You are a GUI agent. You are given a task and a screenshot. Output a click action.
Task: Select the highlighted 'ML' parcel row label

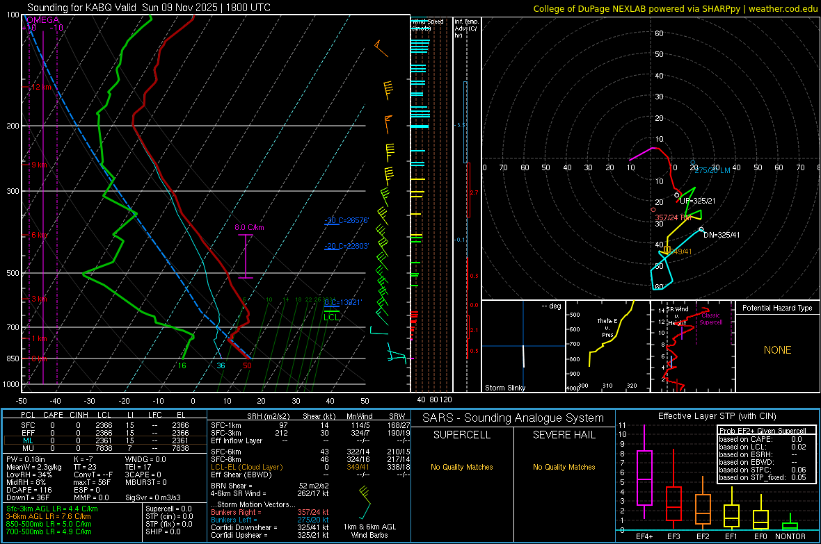[28, 440]
